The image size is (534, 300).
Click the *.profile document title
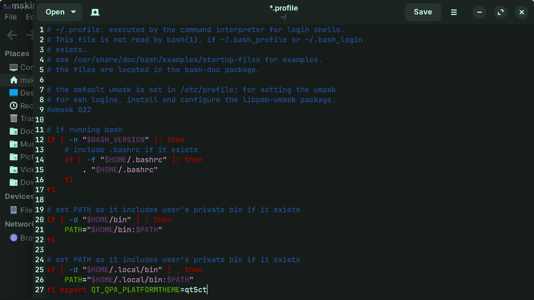[284, 8]
